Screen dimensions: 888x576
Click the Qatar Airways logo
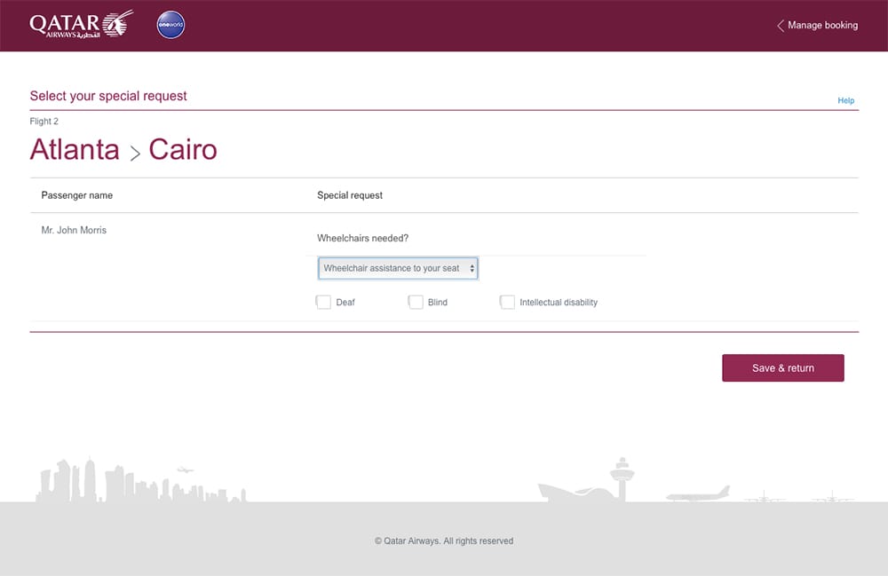tap(78, 24)
